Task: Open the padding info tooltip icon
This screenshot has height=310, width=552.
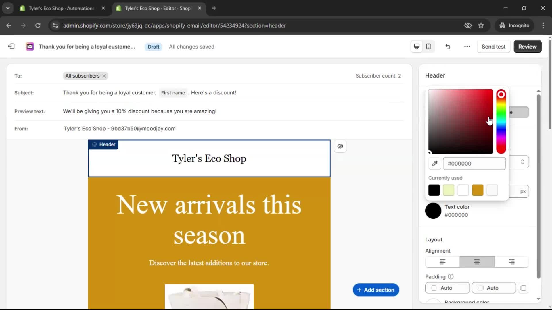Action: tap(450, 276)
